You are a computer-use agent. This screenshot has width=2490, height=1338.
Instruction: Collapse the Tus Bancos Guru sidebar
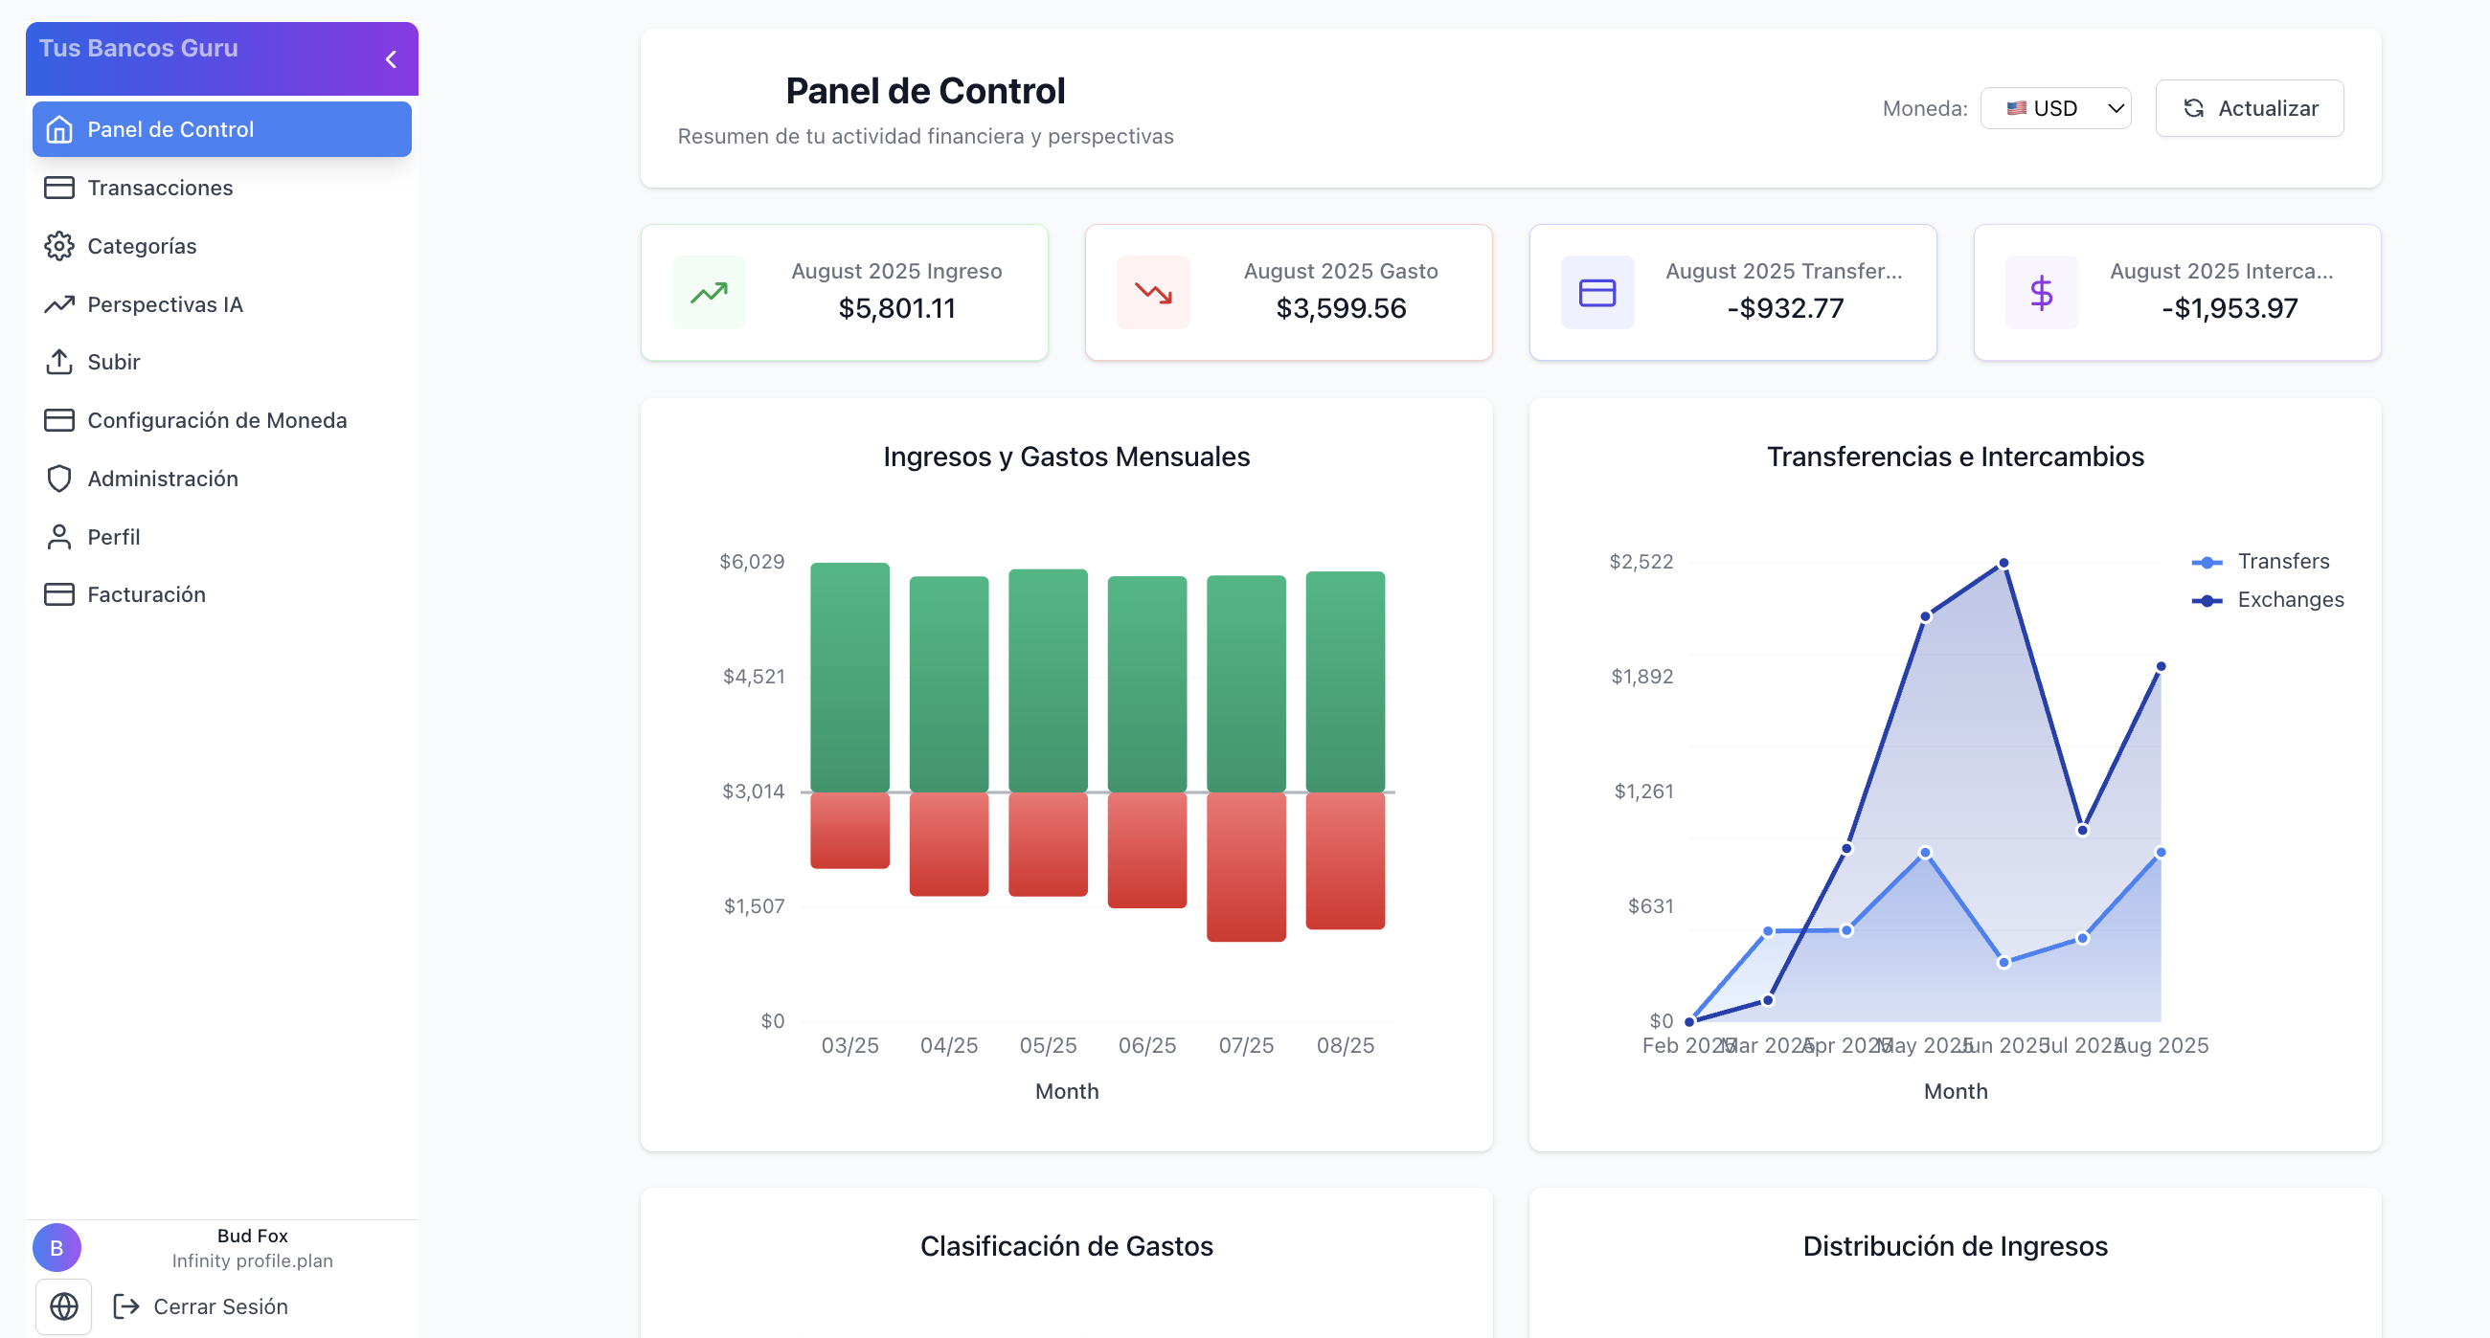tap(391, 58)
